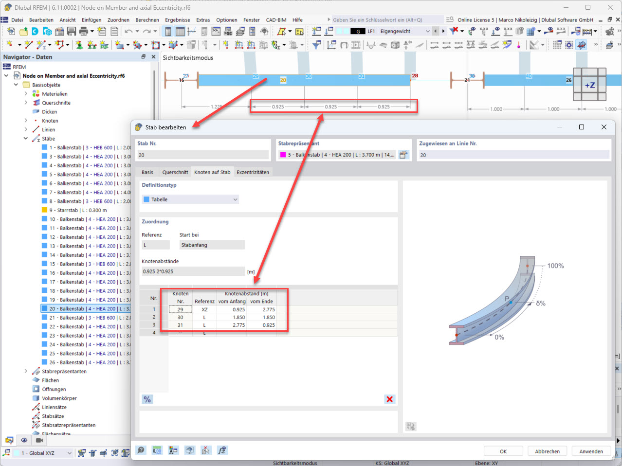
Task: Switch to the navigator Data tab icon
Action: 8,440
